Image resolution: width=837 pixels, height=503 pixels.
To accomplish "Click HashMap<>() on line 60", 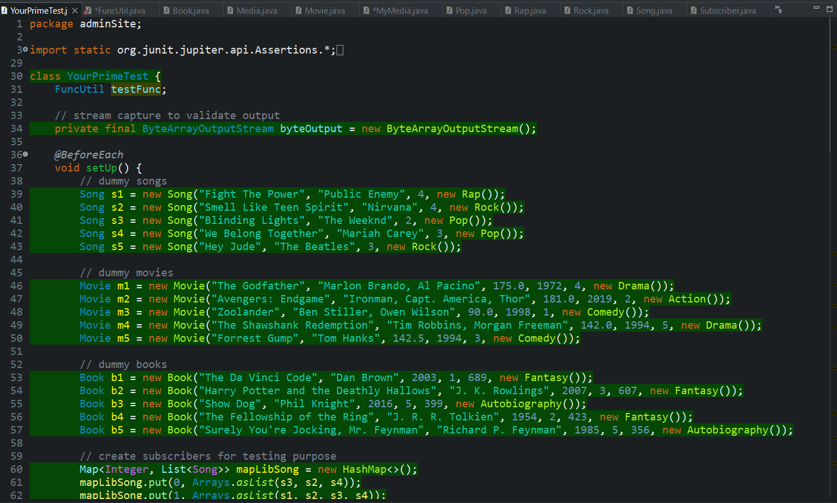I will coord(377,469).
